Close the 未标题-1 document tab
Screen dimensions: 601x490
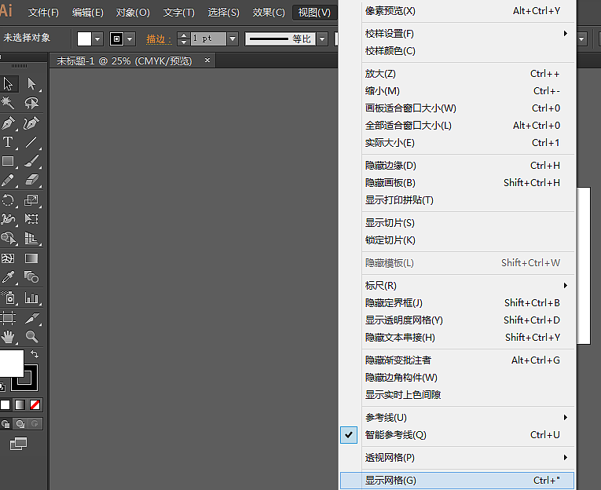click(207, 60)
